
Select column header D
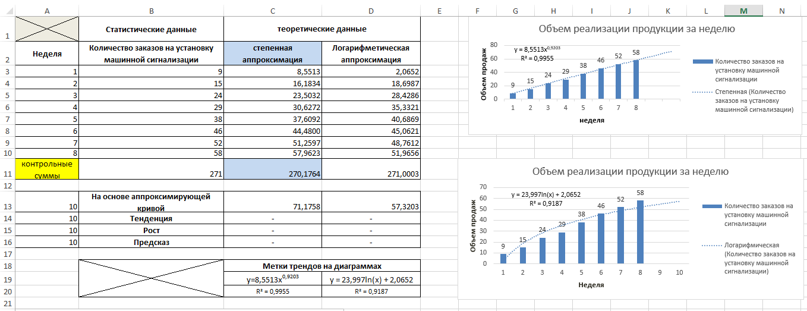(x=371, y=11)
